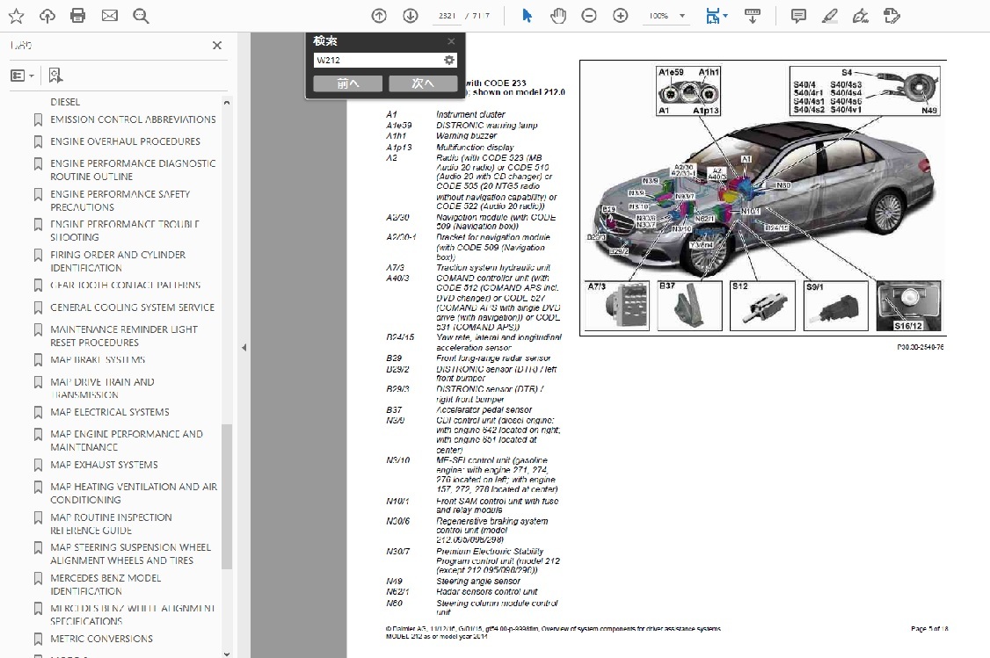Select the Hand tool for panning
The image size is (990, 658).
point(558,15)
